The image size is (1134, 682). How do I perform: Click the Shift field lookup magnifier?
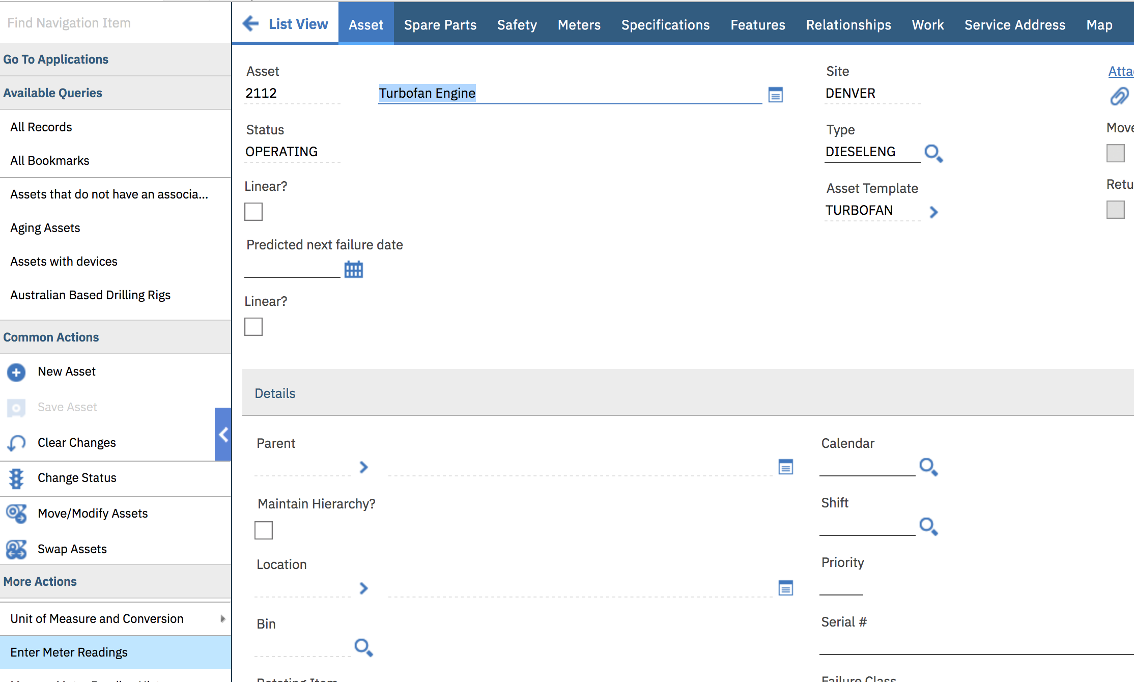coord(928,526)
